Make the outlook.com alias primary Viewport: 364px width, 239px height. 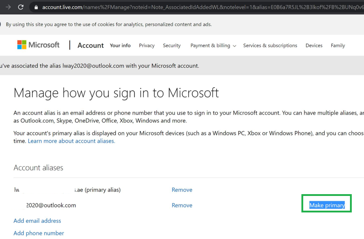[x=327, y=205]
